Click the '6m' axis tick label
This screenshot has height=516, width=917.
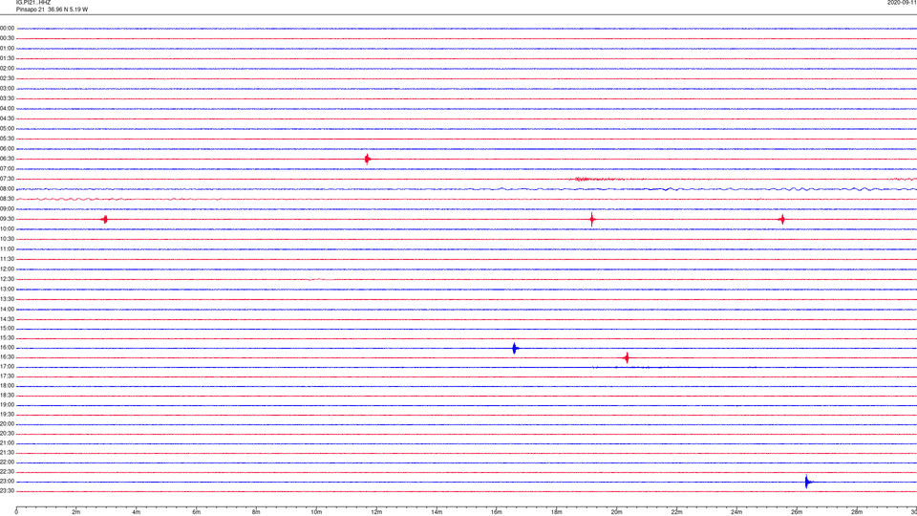click(197, 512)
